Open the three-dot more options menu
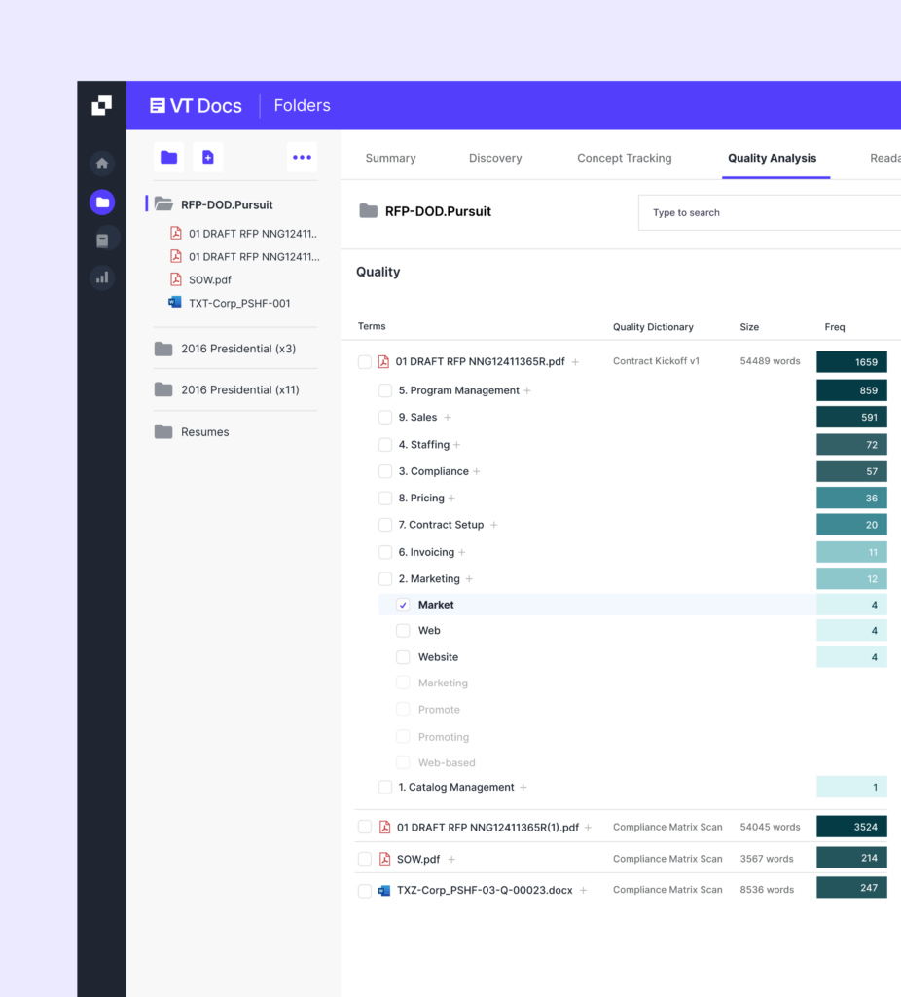The image size is (901, 997). 302,157
